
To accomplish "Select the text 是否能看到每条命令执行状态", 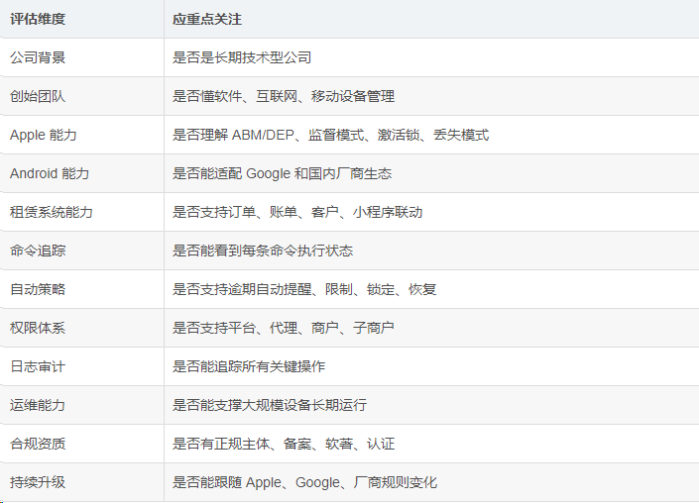I will coord(263,251).
